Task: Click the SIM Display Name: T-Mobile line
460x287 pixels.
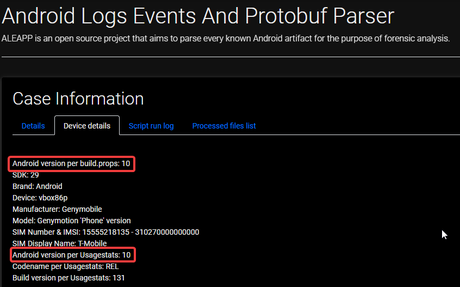Action: 59,243
